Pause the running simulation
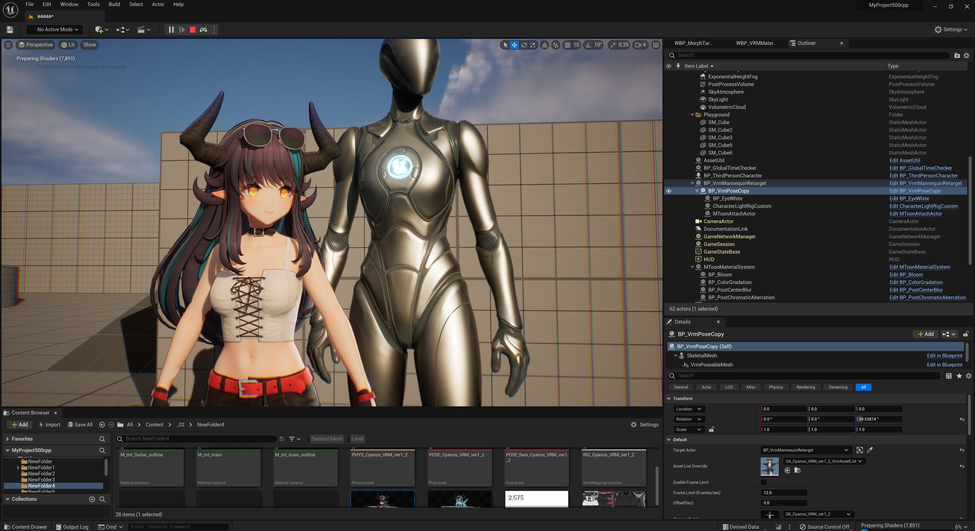975x531 pixels. pos(171,29)
